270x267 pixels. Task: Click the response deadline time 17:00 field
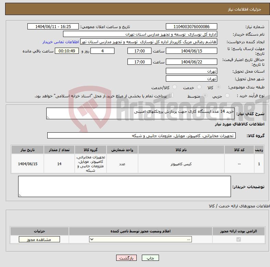(139, 51)
